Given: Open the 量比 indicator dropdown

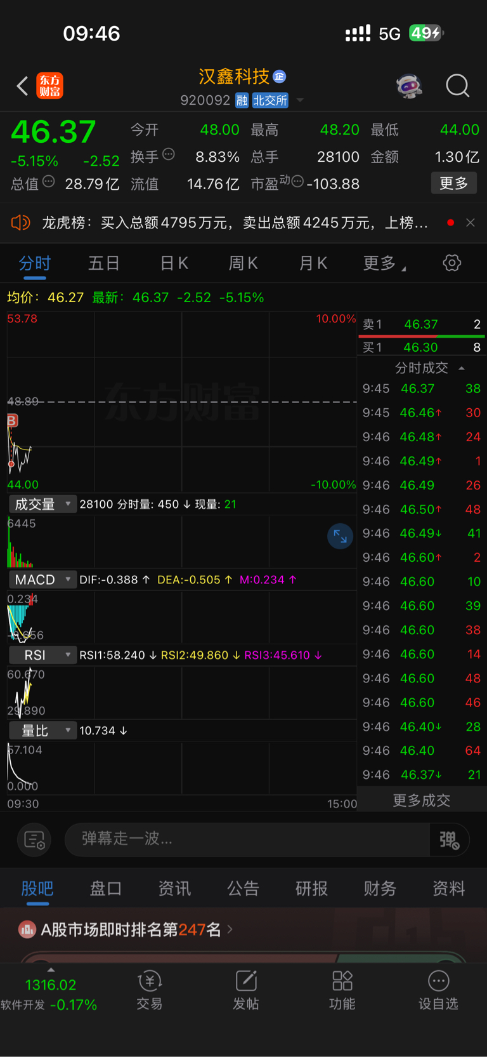Looking at the screenshot, I should [42, 731].
